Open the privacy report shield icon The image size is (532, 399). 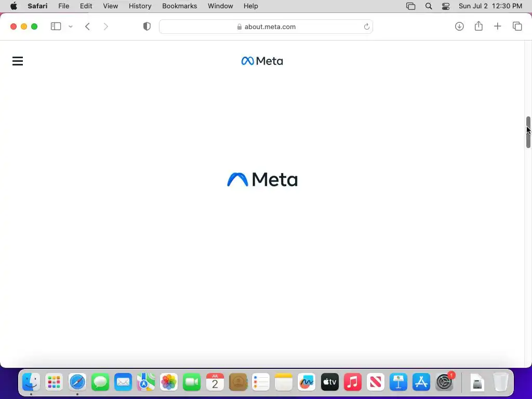pos(147,26)
